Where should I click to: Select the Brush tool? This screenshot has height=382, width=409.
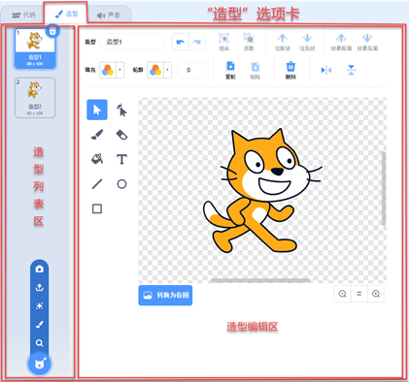[97, 135]
